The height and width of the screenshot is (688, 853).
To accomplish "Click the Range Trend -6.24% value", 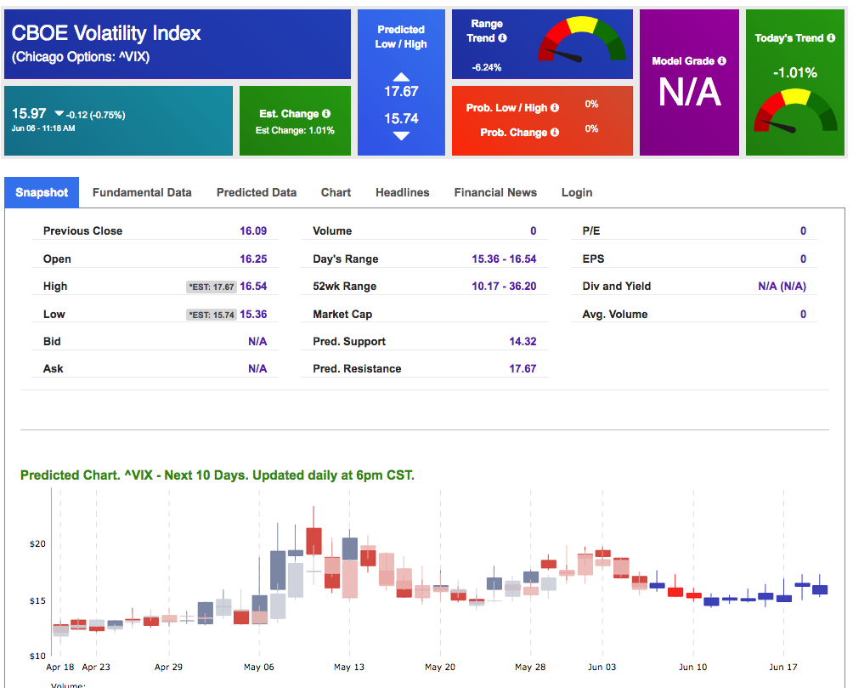I will 487,67.
